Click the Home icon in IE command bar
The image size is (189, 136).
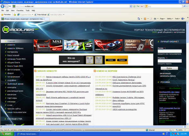[139, 19]
